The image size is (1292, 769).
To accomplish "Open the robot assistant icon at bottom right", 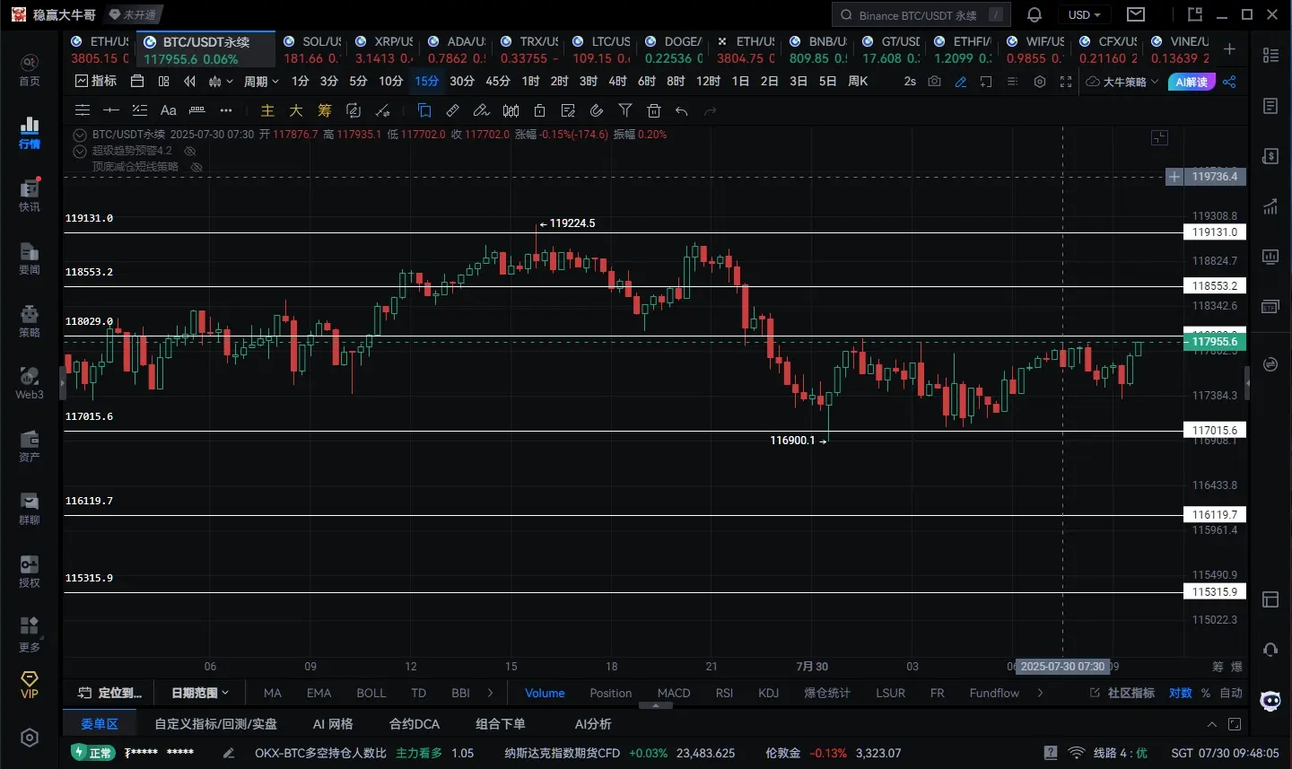I will point(1270,701).
